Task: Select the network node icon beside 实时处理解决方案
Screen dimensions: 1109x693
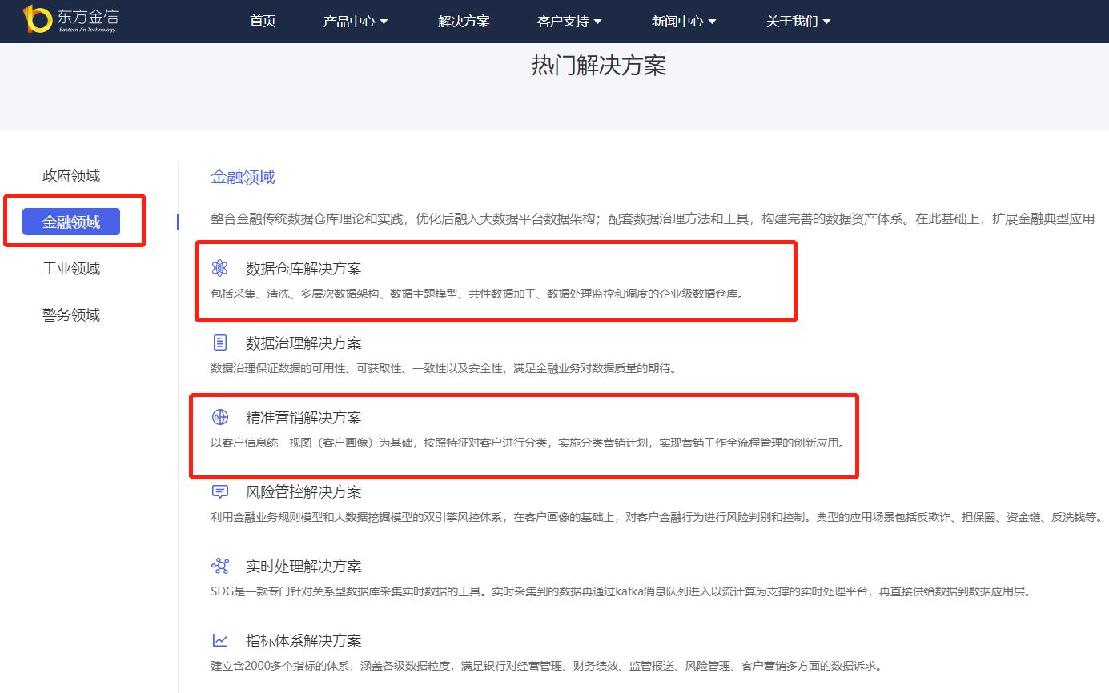Action: point(219,566)
